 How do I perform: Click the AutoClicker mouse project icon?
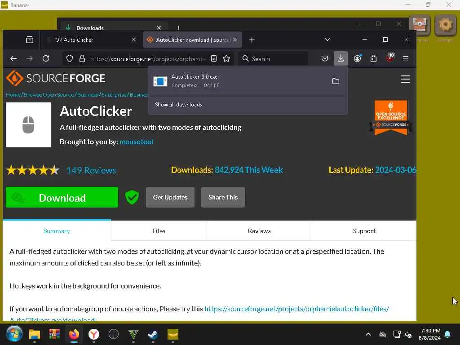click(28, 125)
